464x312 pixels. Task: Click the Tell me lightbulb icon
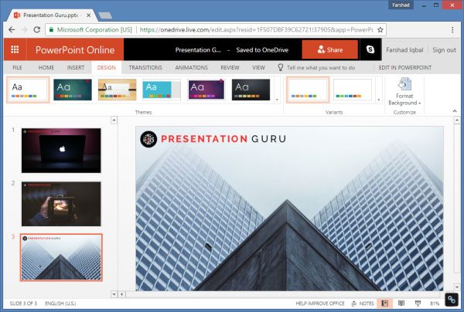tap(281, 68)
